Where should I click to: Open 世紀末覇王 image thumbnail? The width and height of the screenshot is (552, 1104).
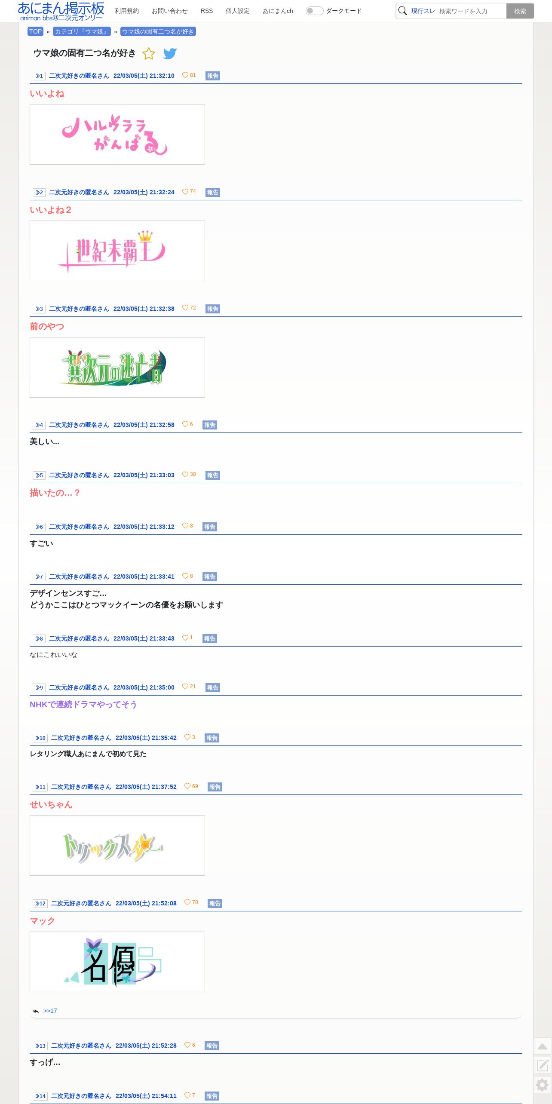117,251
